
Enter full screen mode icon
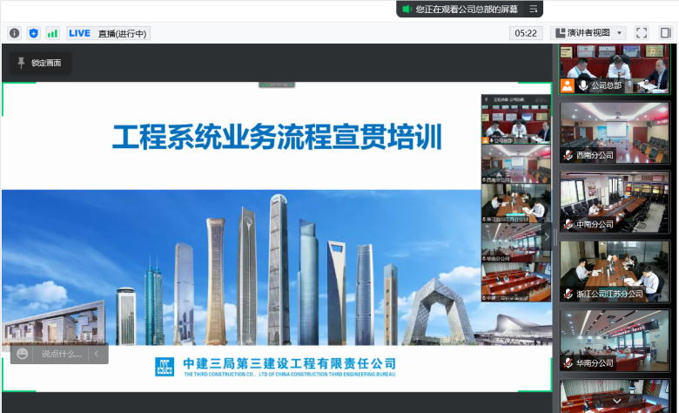[x=642, y=33]
